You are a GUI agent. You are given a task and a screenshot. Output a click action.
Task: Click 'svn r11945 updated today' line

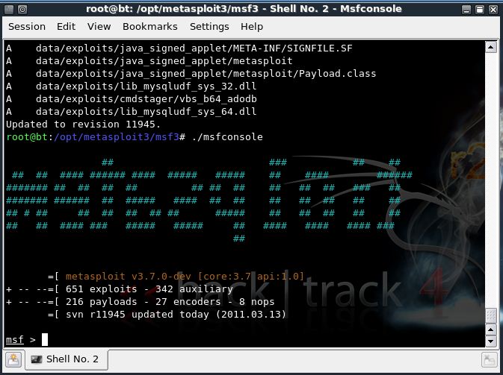point(176,314)
